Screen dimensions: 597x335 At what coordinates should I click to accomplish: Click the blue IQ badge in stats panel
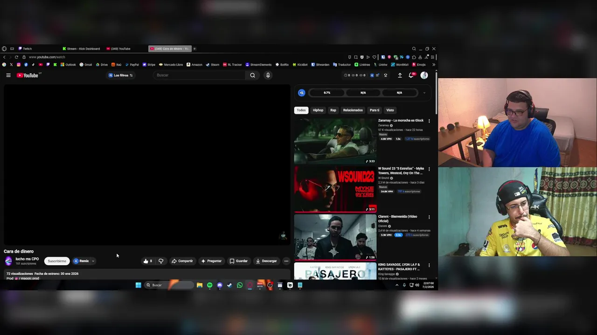(302, 93)
